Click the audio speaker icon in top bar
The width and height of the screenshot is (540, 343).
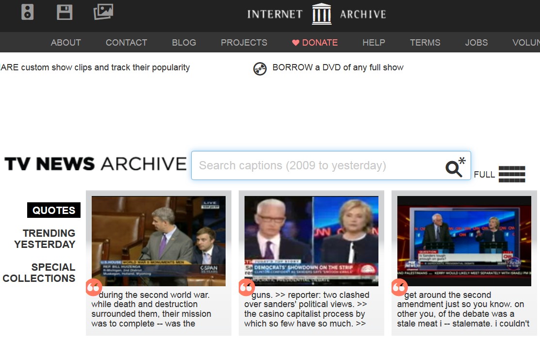click(28, 12)
